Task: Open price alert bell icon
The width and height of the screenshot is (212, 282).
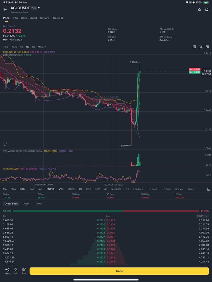Action: [x=207, y=10]
